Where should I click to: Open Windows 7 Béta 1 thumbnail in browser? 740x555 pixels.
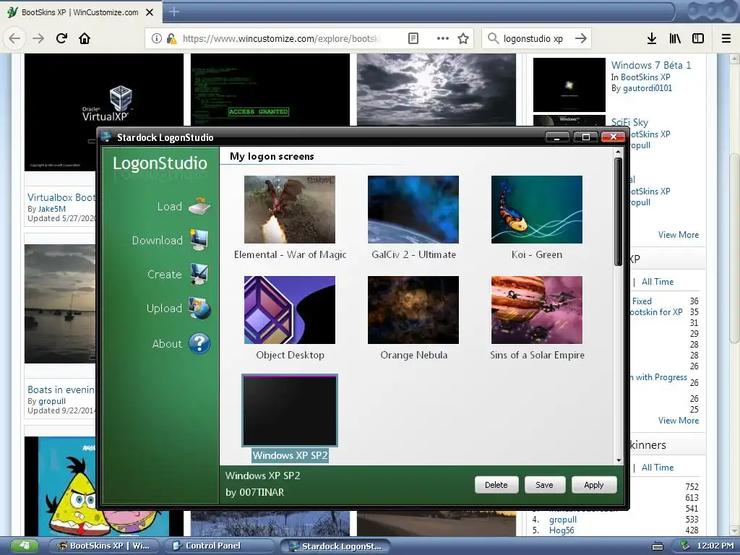click(x=569, y=85)
